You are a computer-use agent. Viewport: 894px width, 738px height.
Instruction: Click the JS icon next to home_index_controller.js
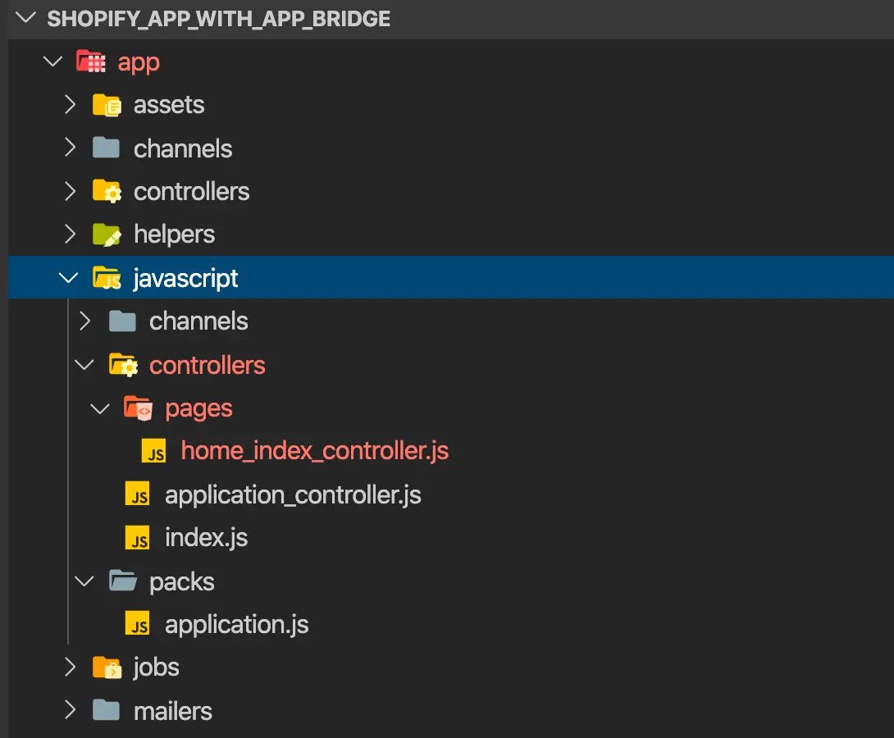[x=154, y=451]
